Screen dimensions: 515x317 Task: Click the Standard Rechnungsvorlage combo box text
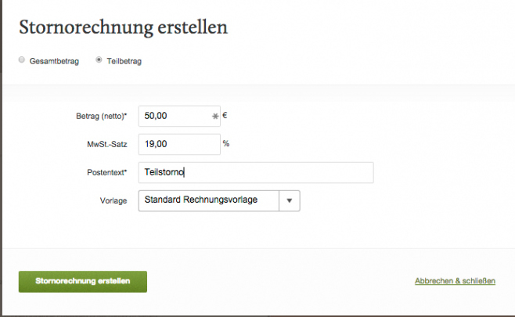(x=211, y=200)
